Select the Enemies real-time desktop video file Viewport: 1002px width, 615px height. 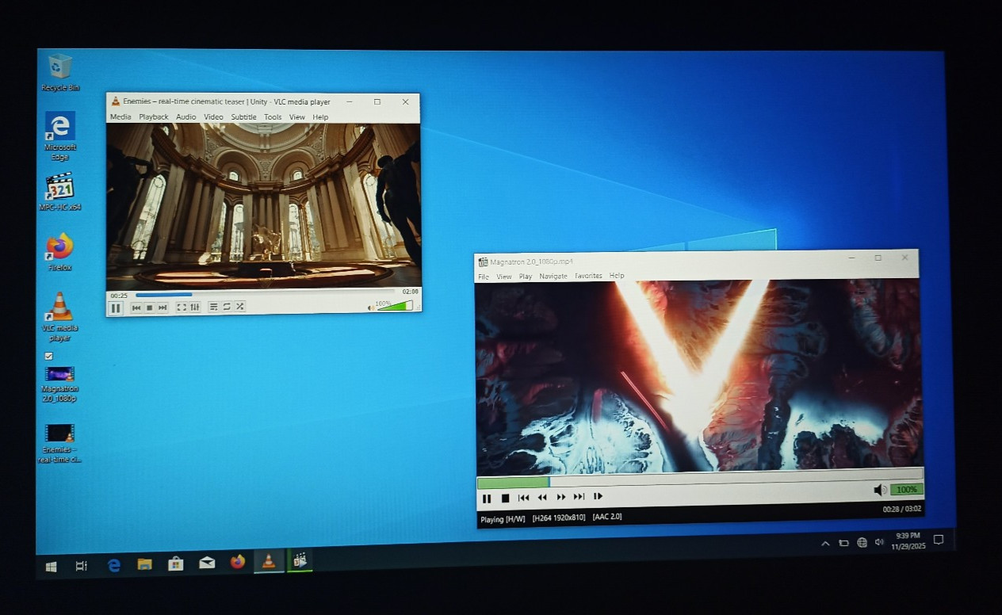(x=61, y=443)
